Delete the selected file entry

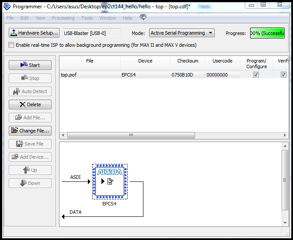(30, 104)
